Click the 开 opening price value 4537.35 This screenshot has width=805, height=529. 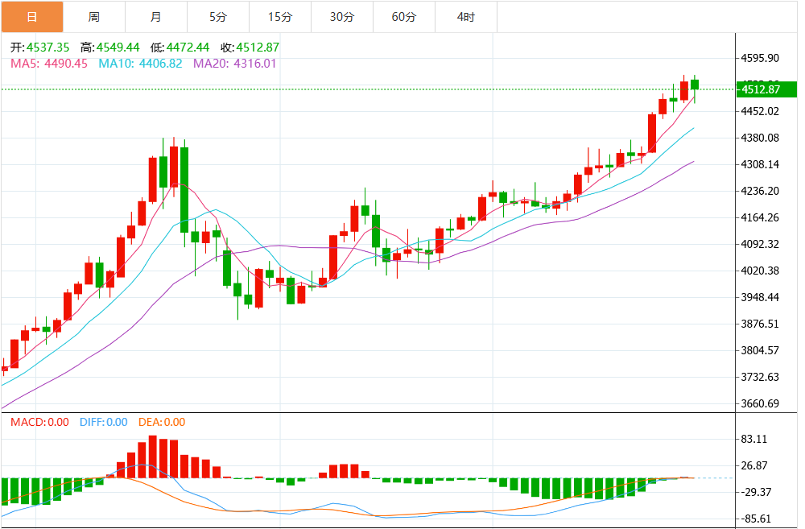click(x=47, y=47)
